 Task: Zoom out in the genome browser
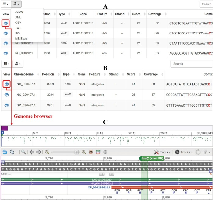(x=47, y=152)
